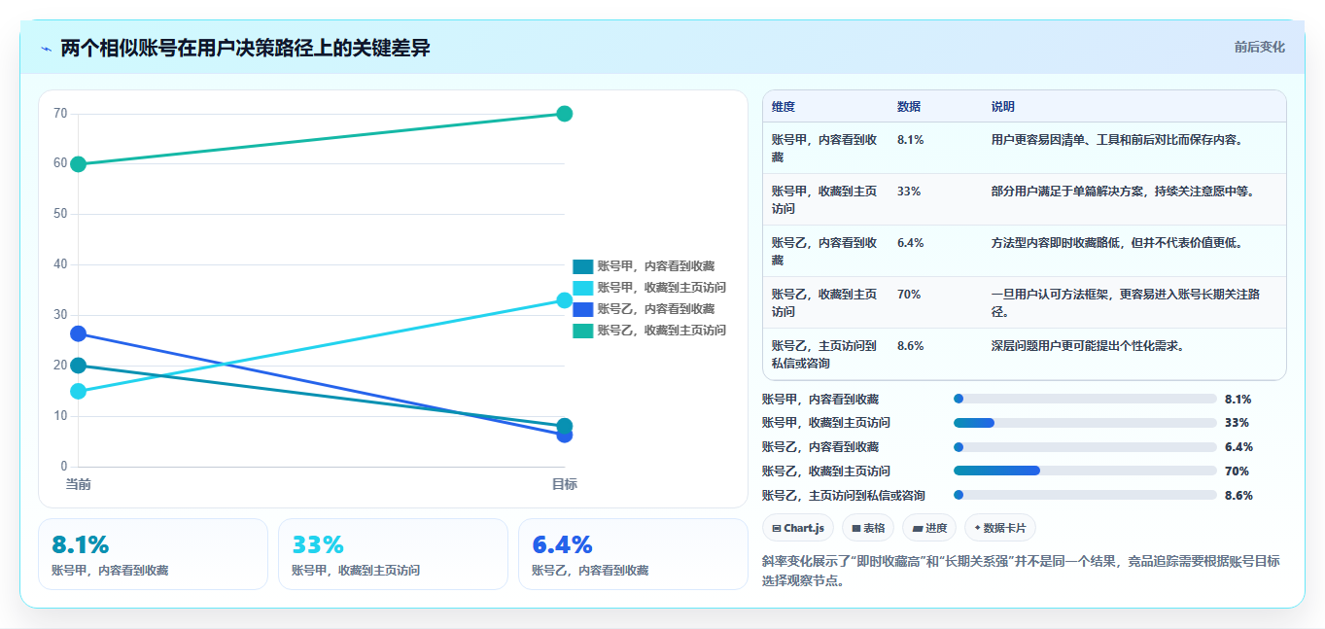Select the 表格 tag
Screen dimensions: 1325x629
(868, 527)
